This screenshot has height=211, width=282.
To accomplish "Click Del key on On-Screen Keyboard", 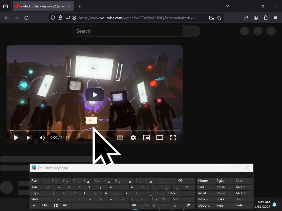I will [188, 187].
